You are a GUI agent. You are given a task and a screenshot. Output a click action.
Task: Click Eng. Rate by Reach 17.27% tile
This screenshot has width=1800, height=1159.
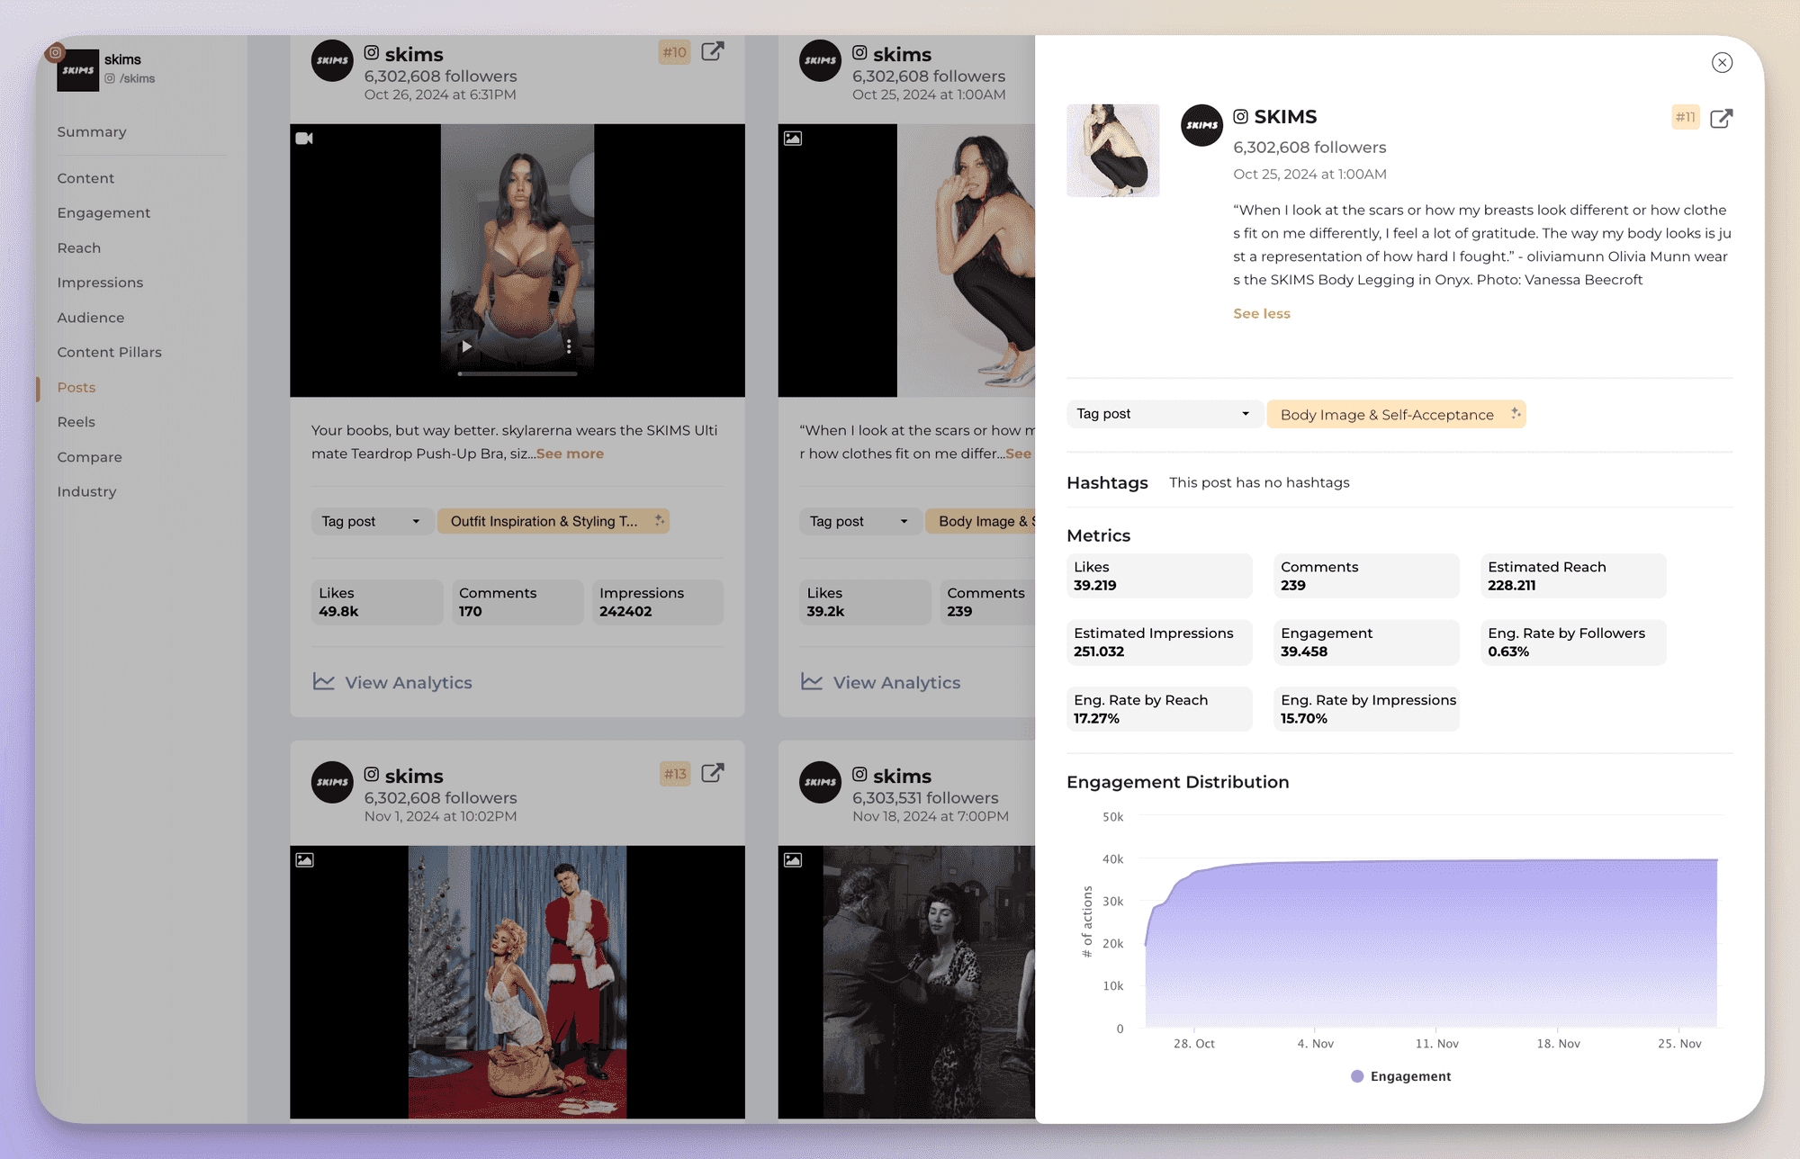1159,709
